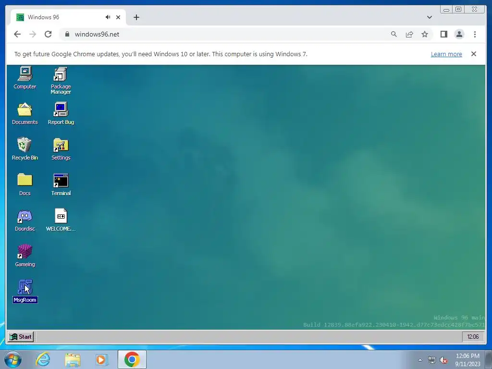The image size is (492, 369).
Task: View site information via the lock icon
Action: pyautogui.click(x=67, y=34)
